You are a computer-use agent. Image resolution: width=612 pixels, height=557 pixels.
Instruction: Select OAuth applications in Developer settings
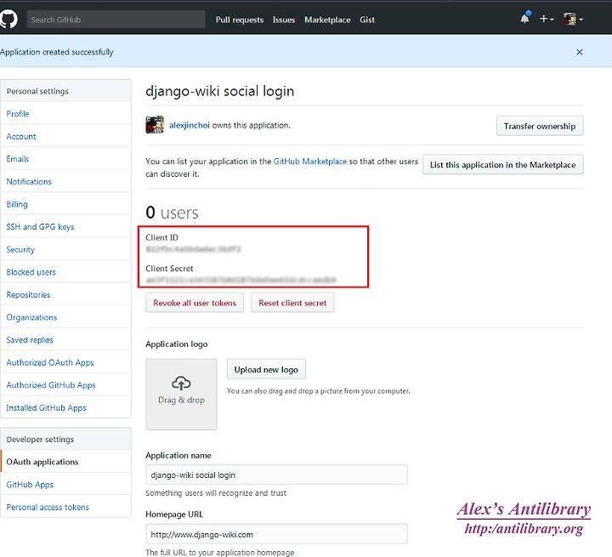[x=65, y=462]
